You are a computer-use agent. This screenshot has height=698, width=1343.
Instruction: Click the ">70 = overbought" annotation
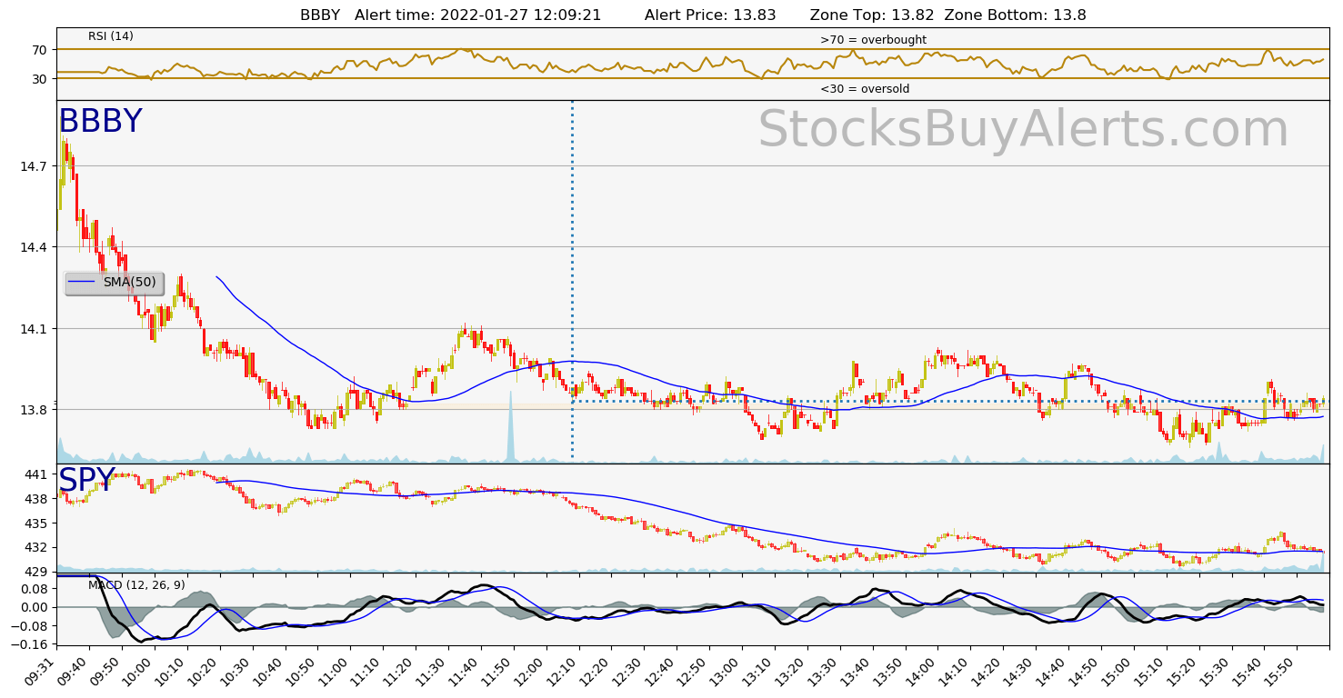pos(873,40)
